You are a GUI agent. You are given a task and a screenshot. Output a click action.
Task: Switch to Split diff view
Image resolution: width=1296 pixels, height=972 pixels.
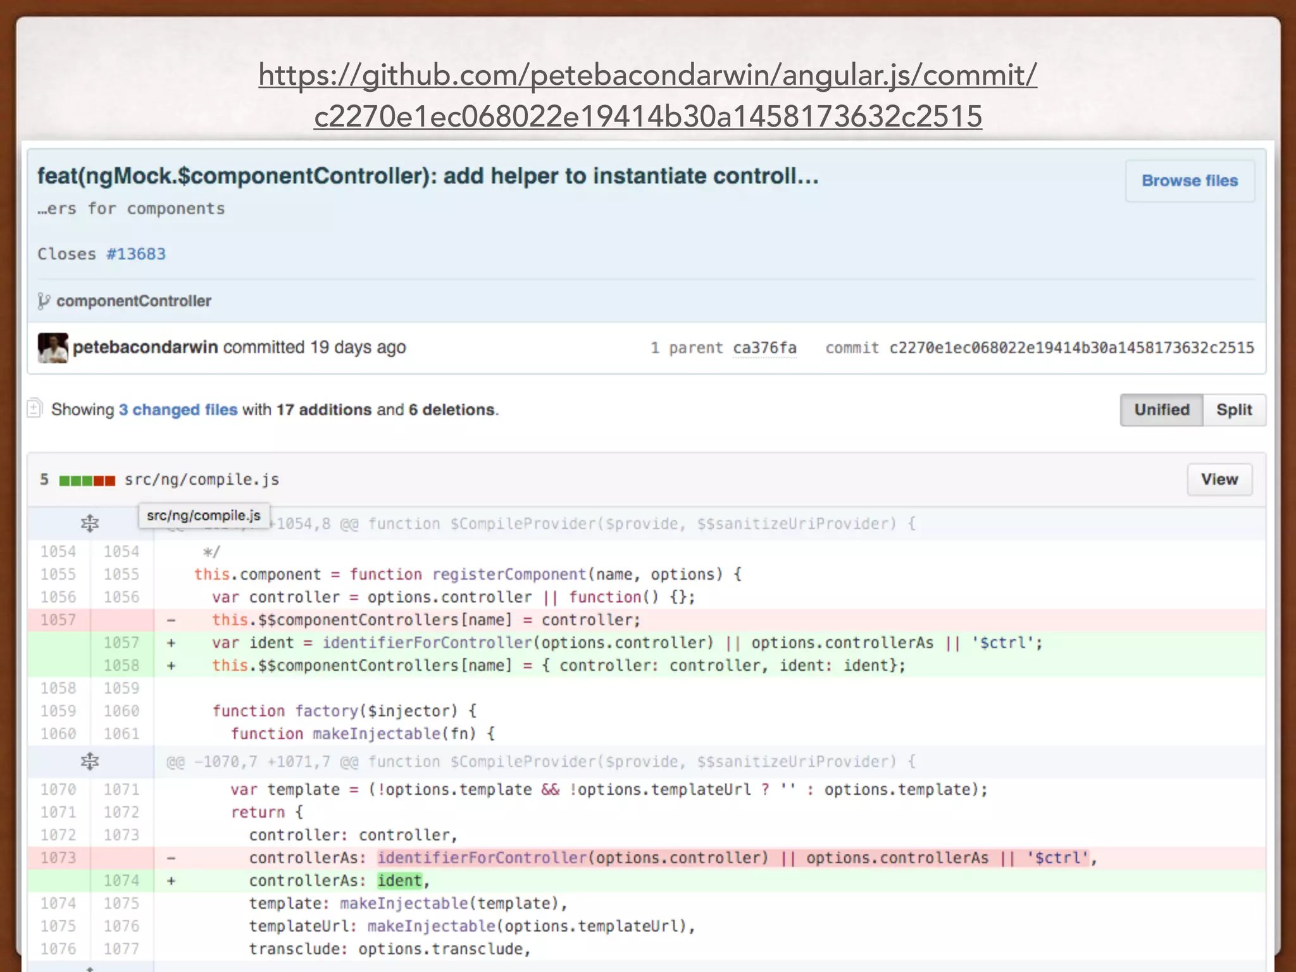pos(1234,410)
